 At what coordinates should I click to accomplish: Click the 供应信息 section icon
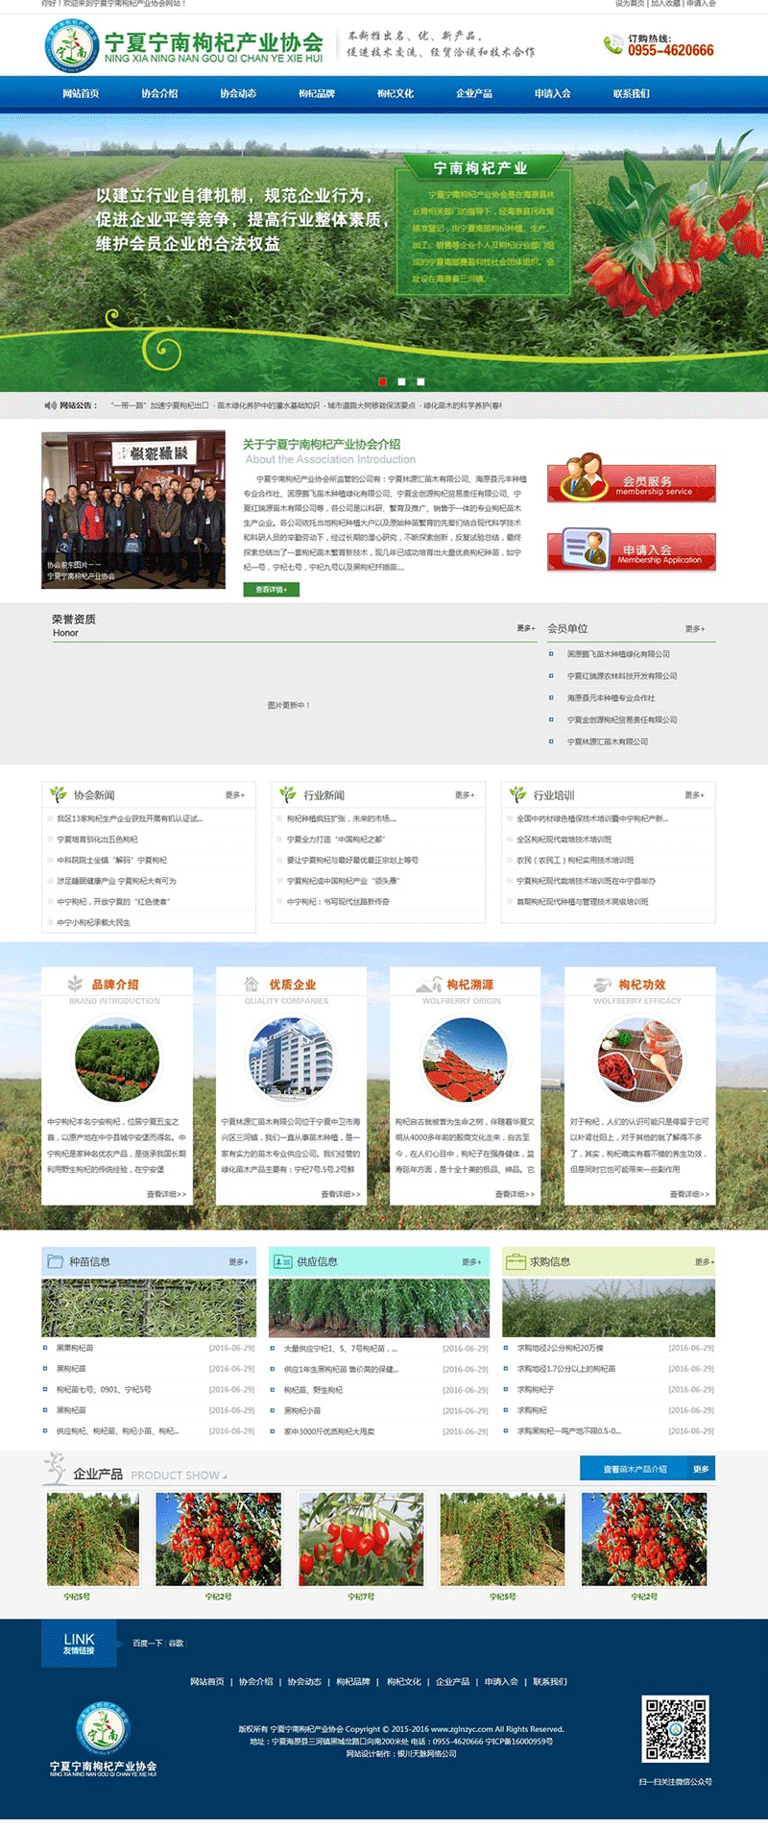point(282,1261)
